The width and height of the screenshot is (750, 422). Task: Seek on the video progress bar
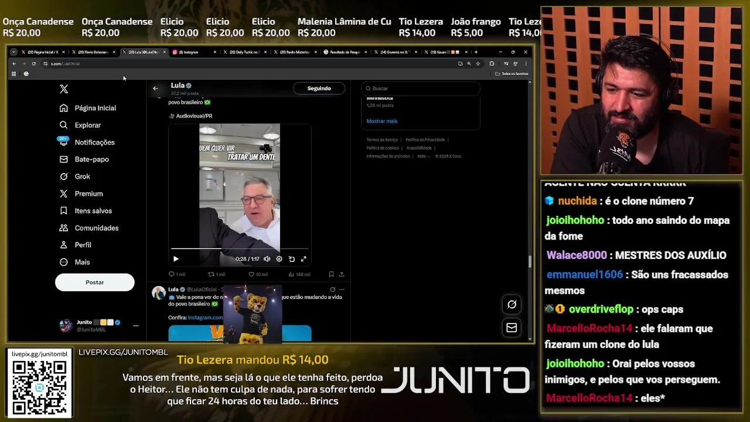pyautogui.click(x=240, y=249)
